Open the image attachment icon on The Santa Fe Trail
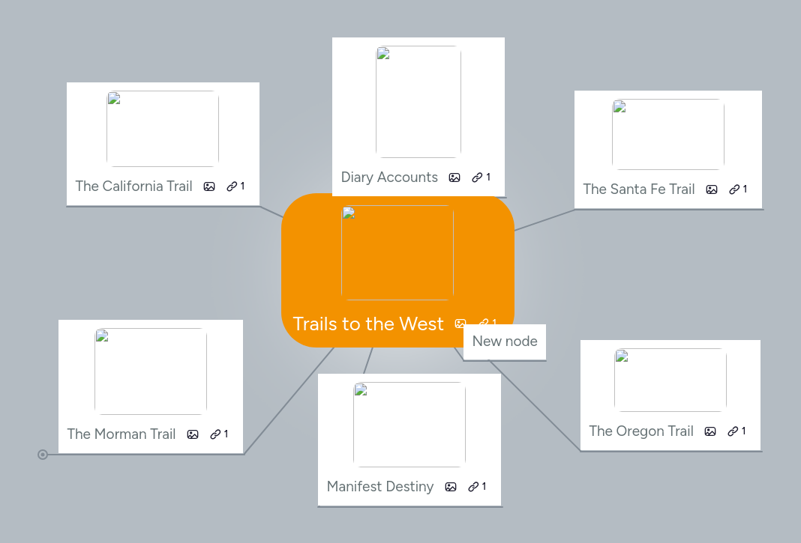Viewport: 801px width, 543px height. point(711,189)
